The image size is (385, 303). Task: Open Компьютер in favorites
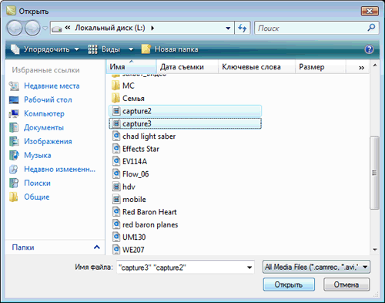pyautogui.click(x=44, y=113)
